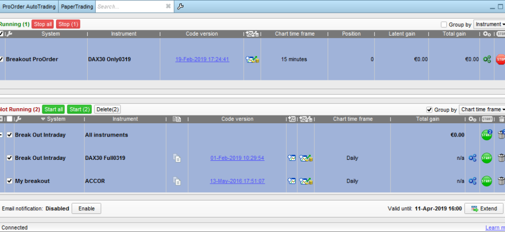Focus the Search input field
Viewport: 505px width, 232px height.
130,6
